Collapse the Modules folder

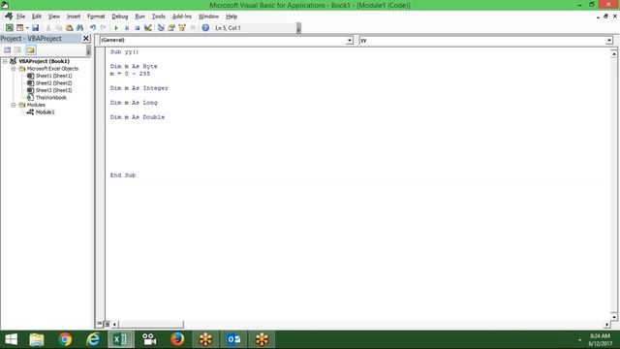(x=13, y=105)
